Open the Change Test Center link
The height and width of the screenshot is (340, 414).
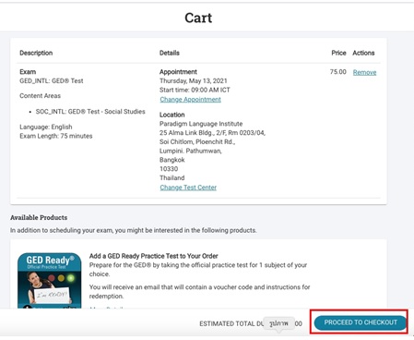[188, 188]
